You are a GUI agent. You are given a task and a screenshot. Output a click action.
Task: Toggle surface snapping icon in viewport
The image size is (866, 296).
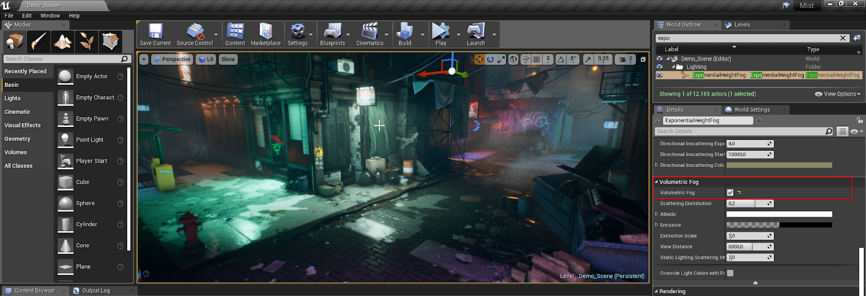[x=526, y=59]
